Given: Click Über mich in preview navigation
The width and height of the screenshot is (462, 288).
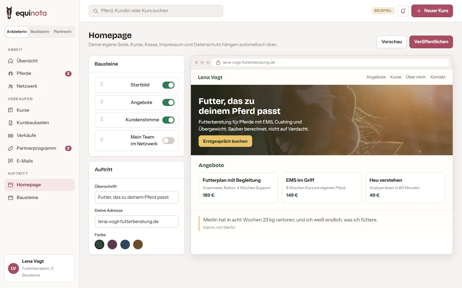Looking at the screenshot, I should (x=416, y=77).
